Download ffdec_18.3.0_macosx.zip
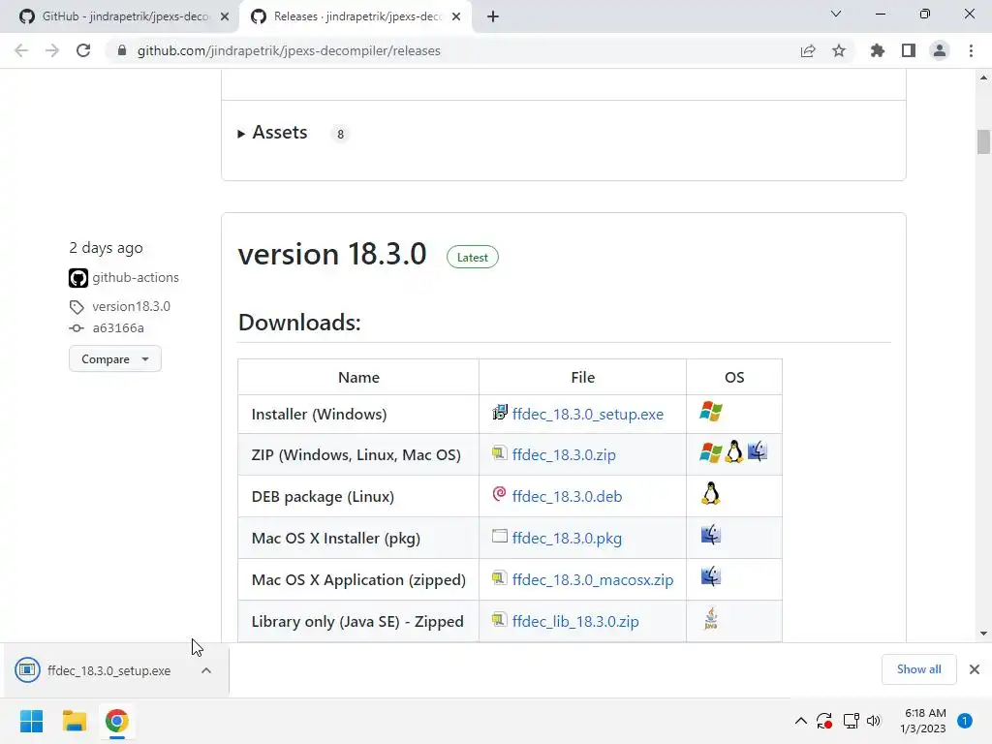This screenshot has height=744, width=992. [x=593, y=579]
